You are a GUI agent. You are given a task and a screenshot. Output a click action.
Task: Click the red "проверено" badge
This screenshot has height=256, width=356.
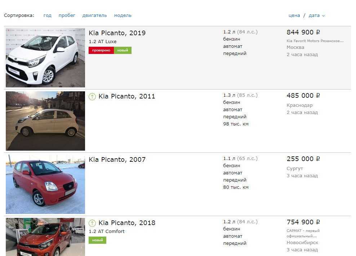click(x=101, y=50)
